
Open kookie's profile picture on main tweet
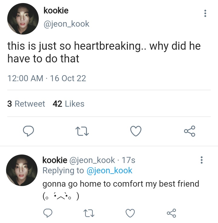click(x=23, y=19)
